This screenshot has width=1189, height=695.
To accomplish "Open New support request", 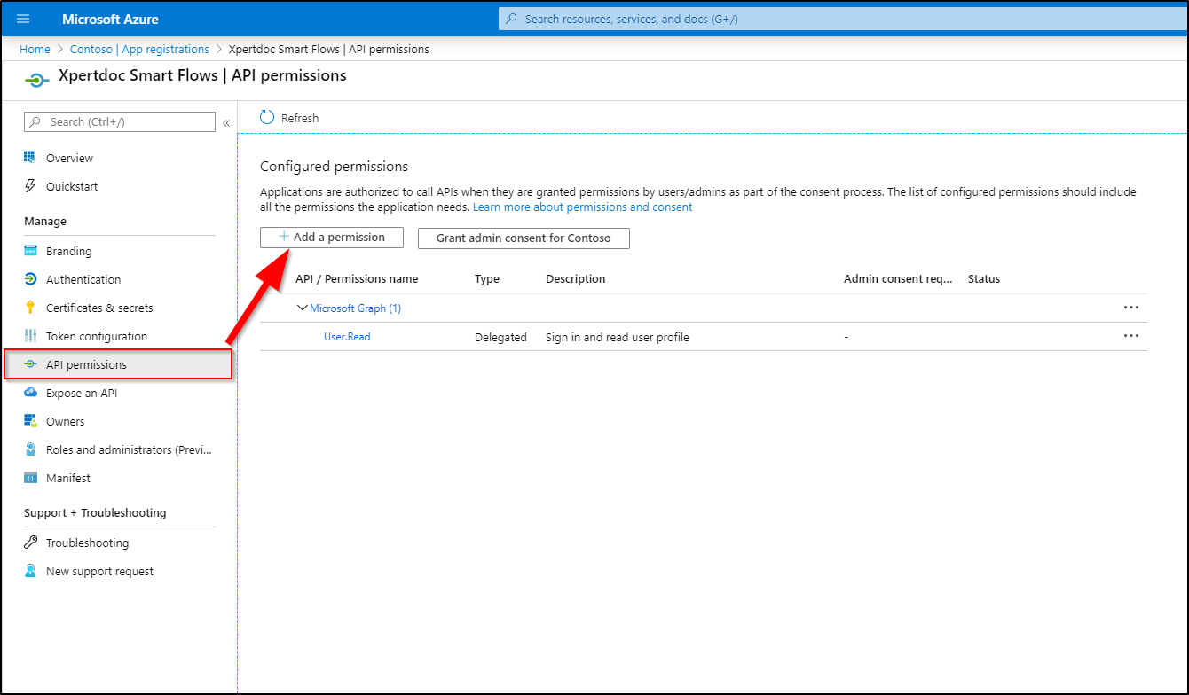I will coord(99,571).
